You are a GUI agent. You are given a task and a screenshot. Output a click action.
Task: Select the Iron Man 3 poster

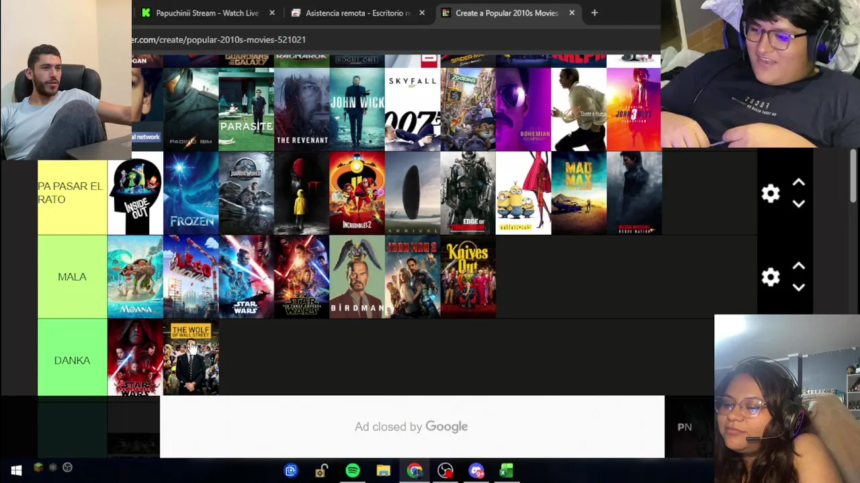coord(413,276)
